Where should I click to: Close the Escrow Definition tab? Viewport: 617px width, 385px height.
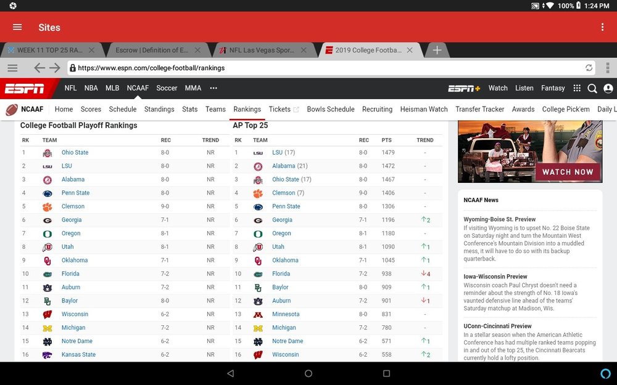tap(197, 51)
